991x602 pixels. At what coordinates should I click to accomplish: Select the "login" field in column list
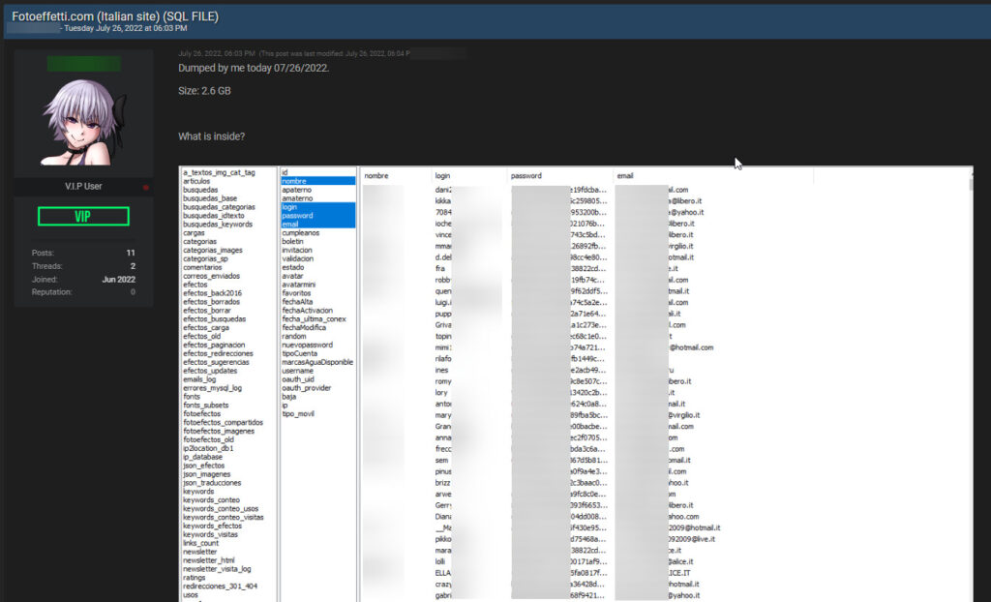pyautogui.click(x=290, y=207)
